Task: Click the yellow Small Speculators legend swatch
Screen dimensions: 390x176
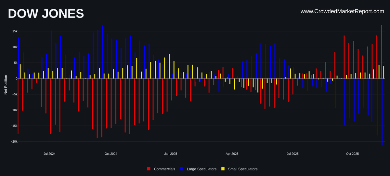Action: coord(223,169)
